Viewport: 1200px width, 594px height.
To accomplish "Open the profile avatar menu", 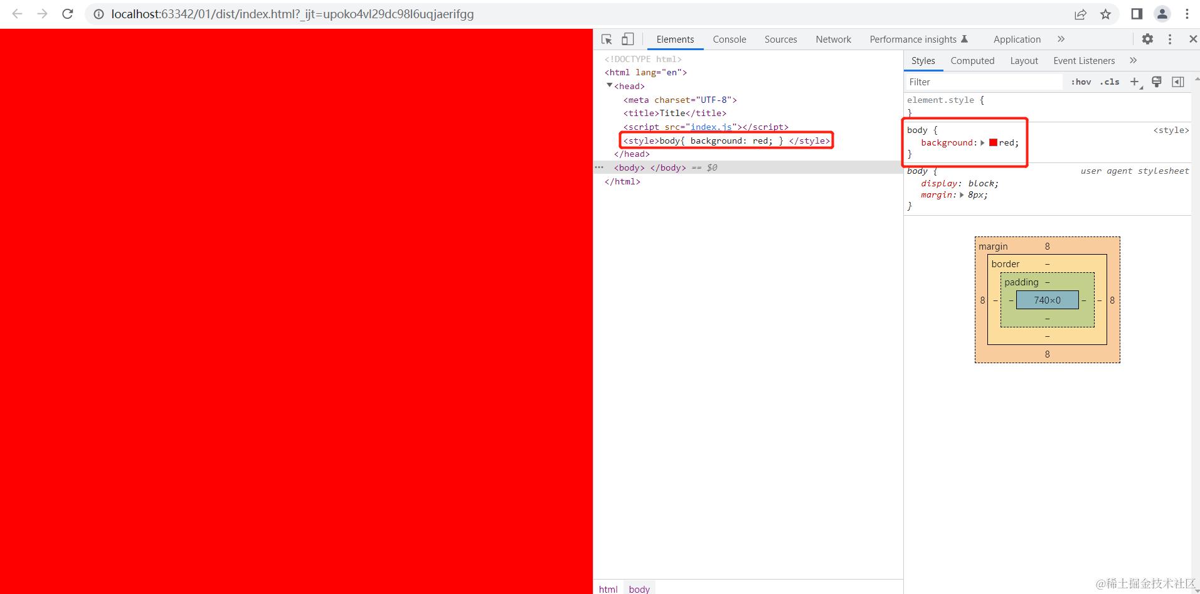I will click(1162, 14).
